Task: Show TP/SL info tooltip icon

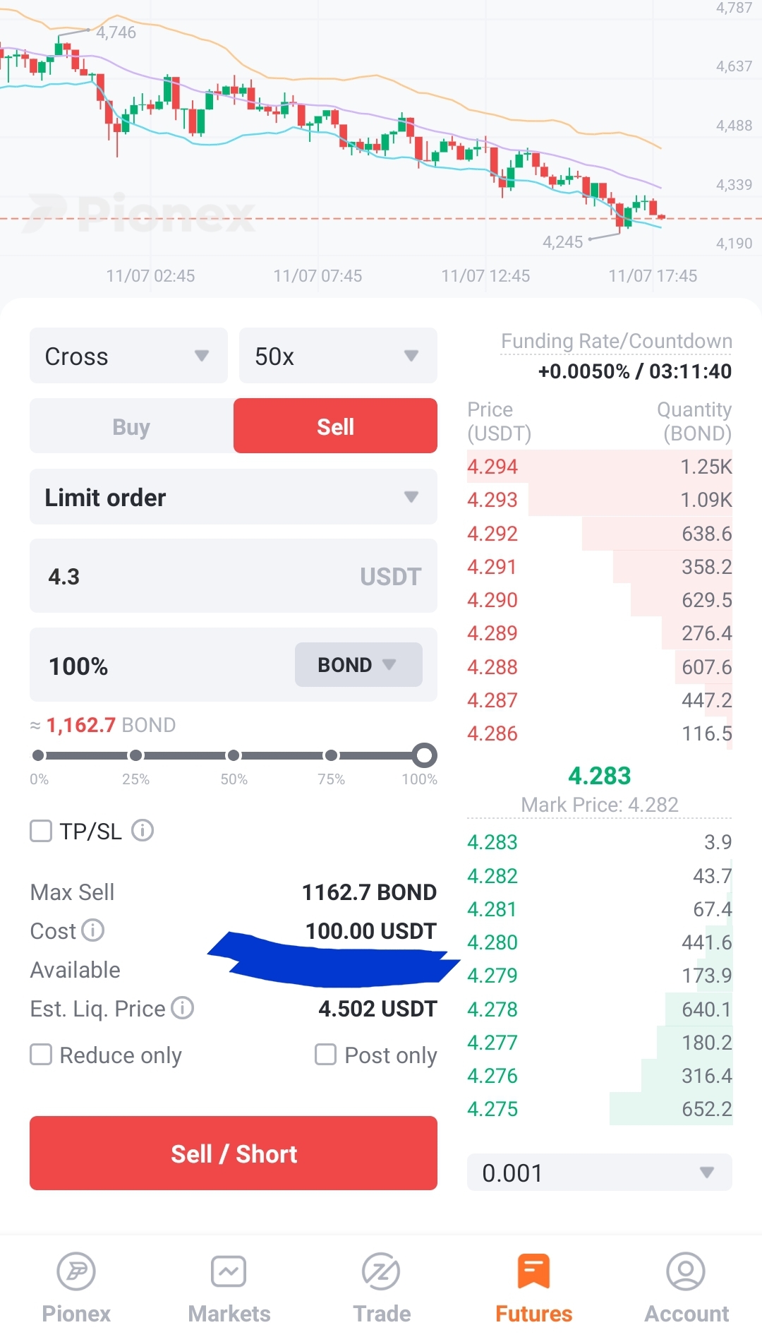Action: click(x=143, y=830)
